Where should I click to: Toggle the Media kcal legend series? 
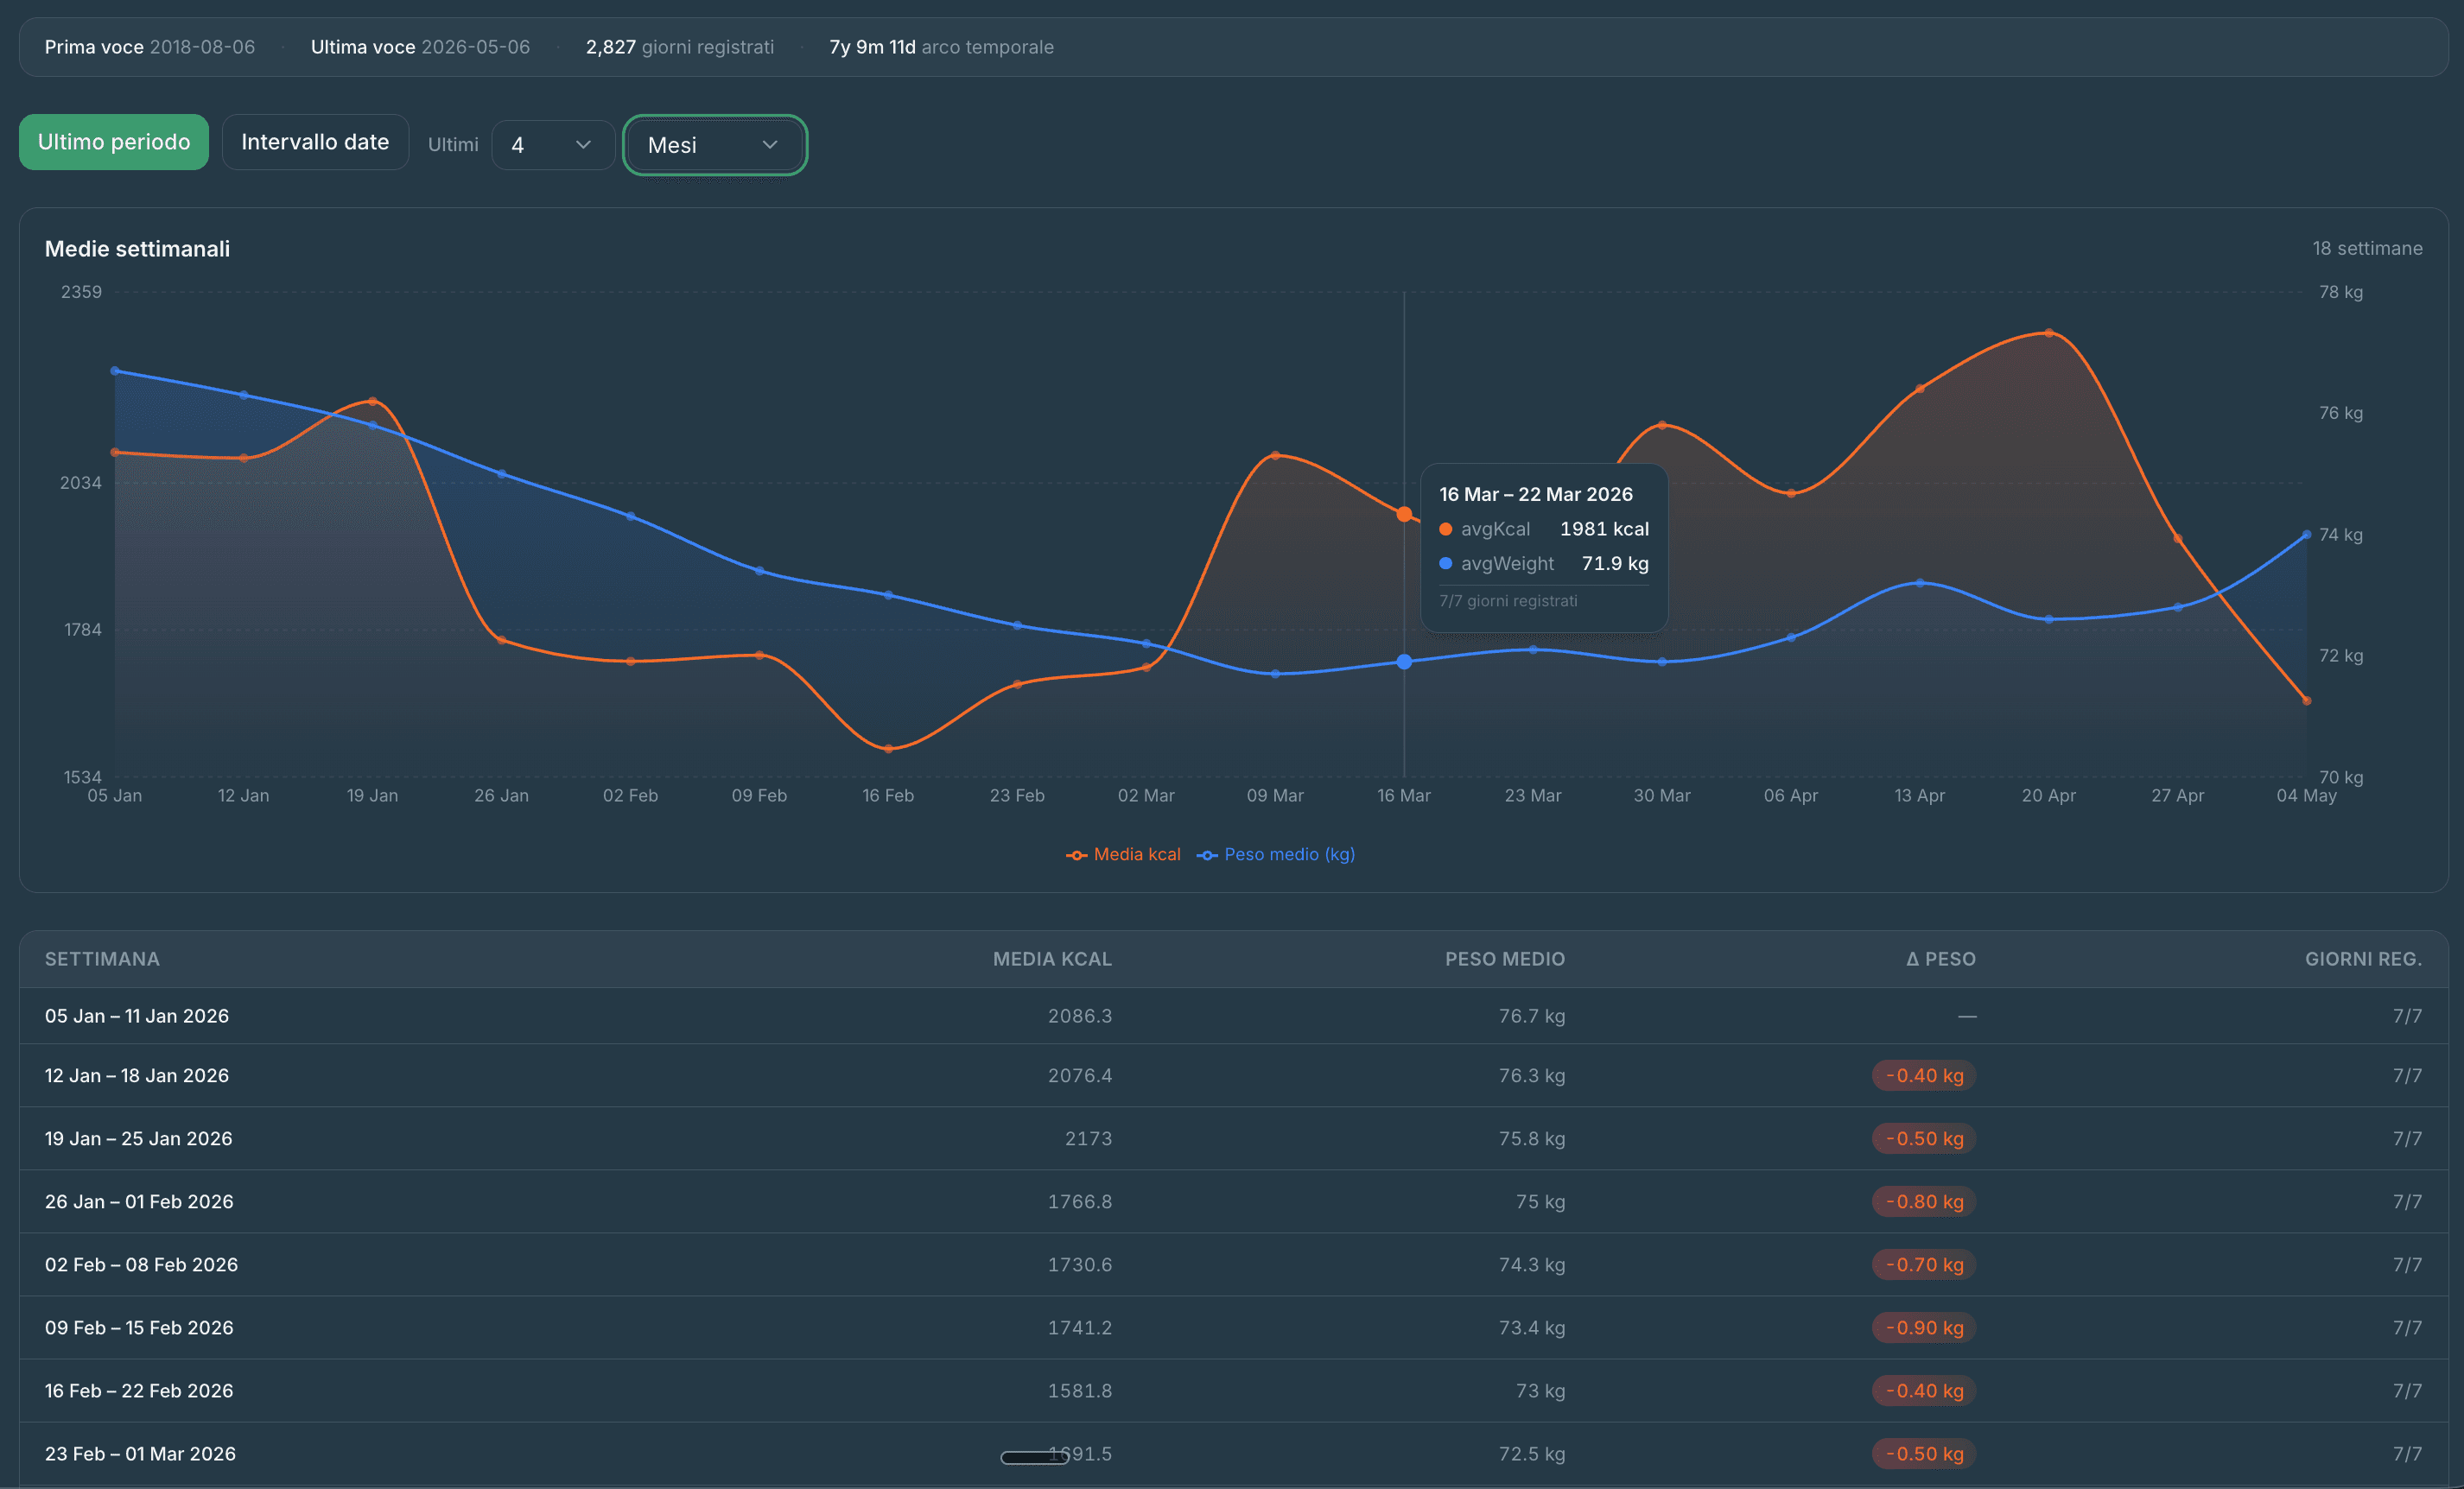point(1123,854)
